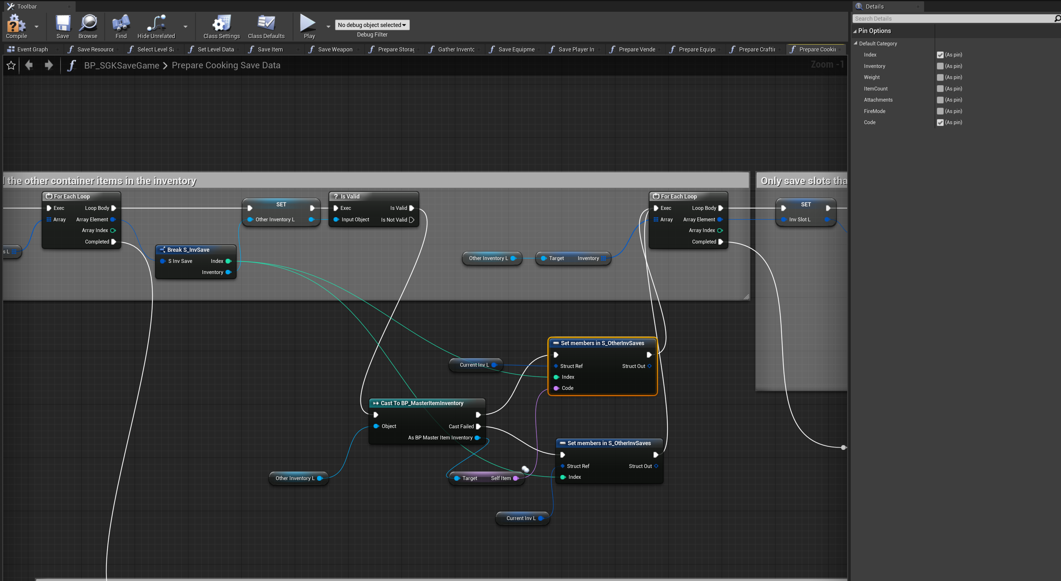
Task: Open the Class Settings icon
Action: 221,24
